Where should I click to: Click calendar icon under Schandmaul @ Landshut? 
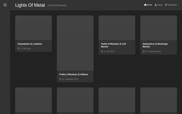(x=19, y=49)
